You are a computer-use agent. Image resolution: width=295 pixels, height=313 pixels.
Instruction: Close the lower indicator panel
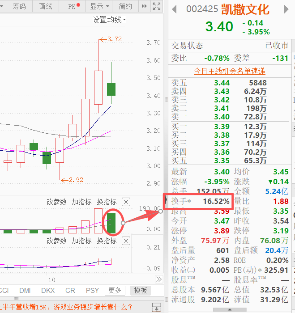point(126,241)
